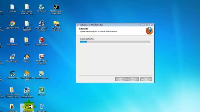Click the 'Instalando Firefox...' status text
200x112 pixels.
pos(87,39)
